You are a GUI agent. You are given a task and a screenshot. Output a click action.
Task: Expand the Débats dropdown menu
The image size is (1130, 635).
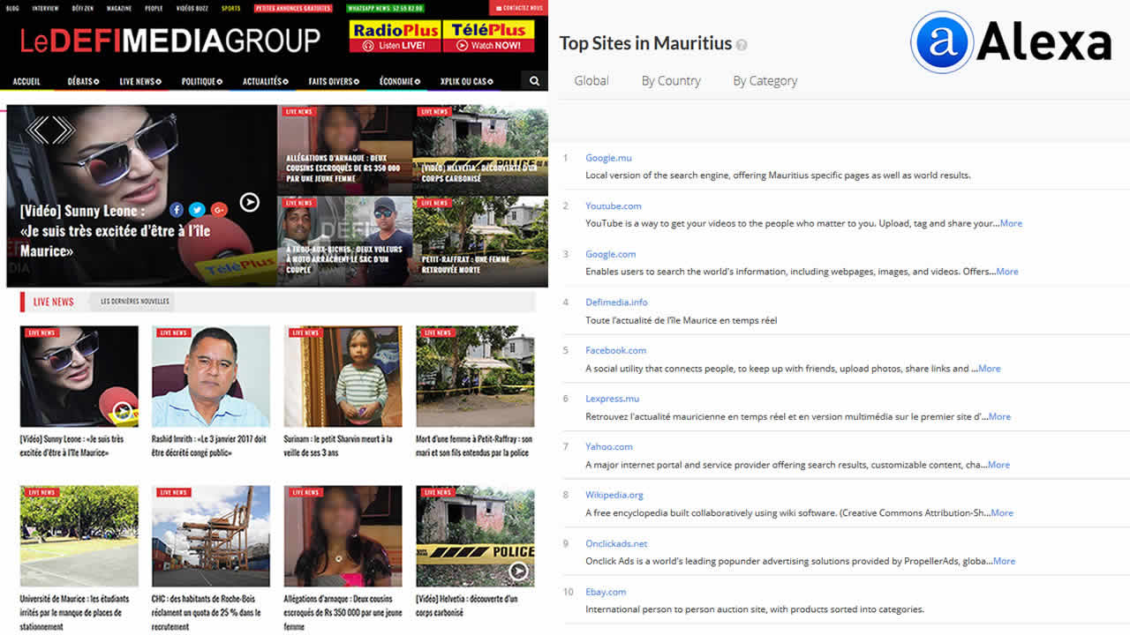point(83,82)
